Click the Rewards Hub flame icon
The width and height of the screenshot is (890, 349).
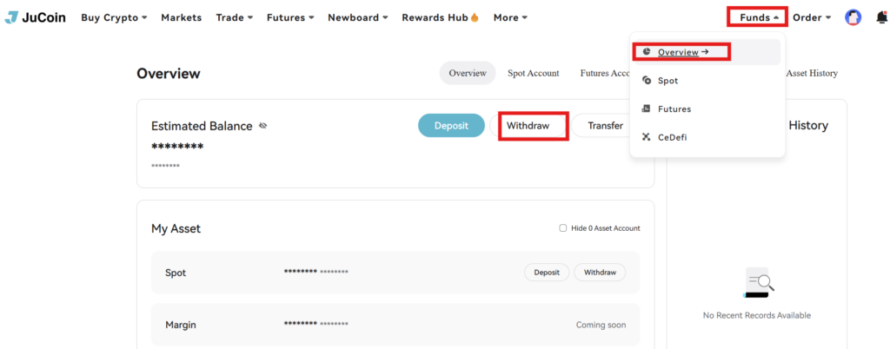(475, 17)
